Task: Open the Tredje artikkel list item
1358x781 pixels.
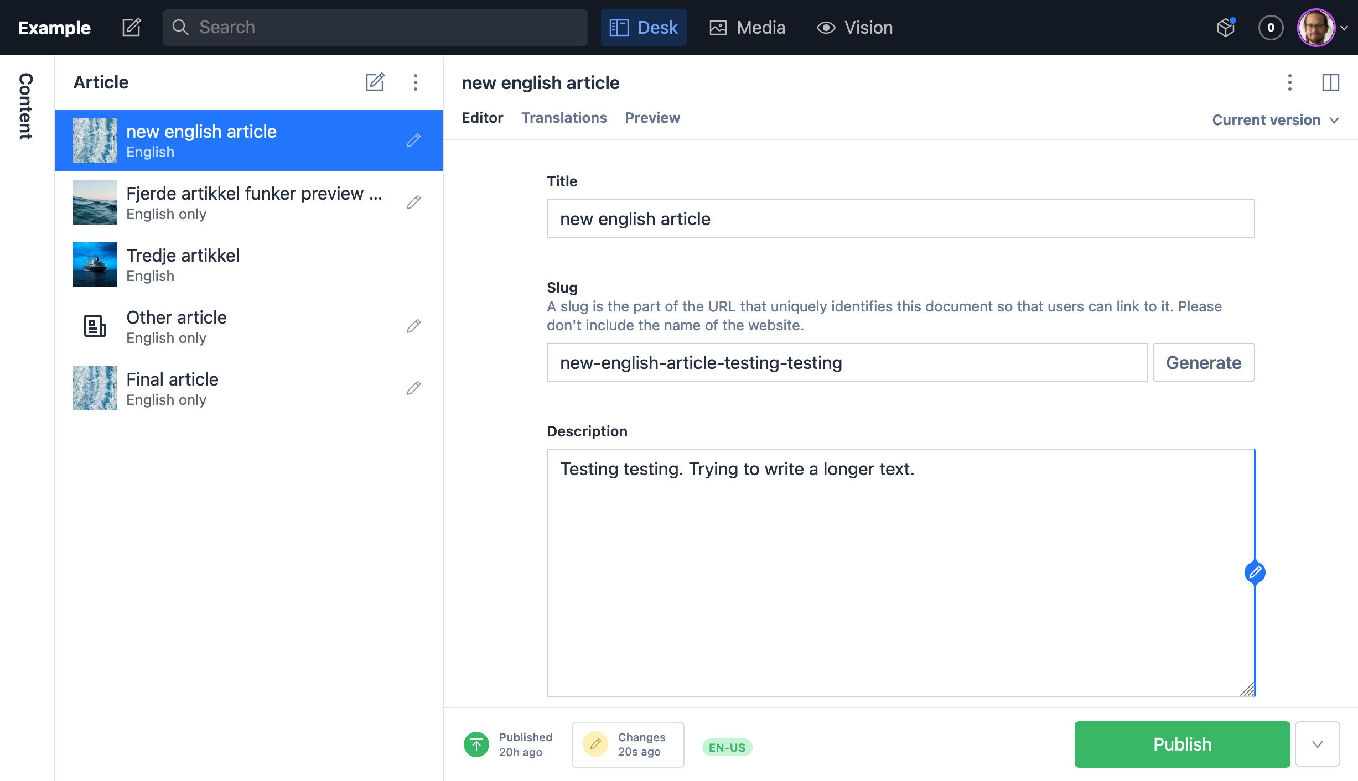Action: pos(249,264)
